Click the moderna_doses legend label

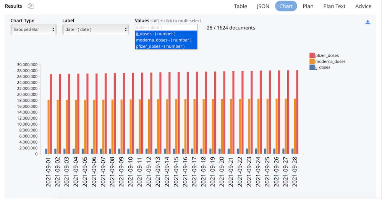pos(330,61)
